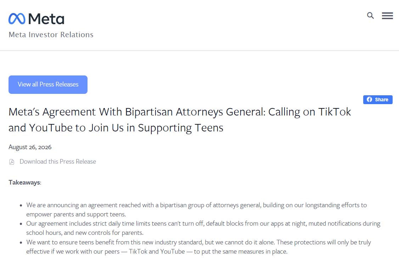Click "empower parents and support teens" text
Screen dimensions: 399x266
[76, 214]
